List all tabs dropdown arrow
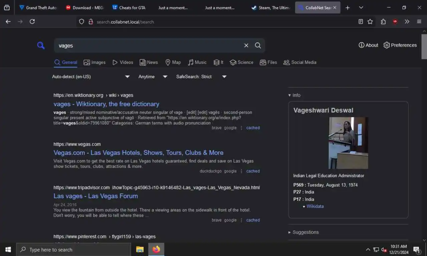This screenshot has height=256, width=427. 361,8
